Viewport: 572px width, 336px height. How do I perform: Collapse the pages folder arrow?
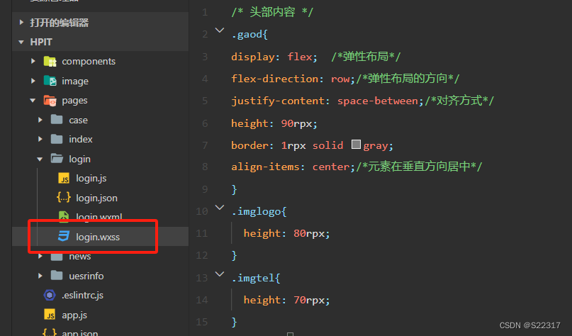point(33,101)
